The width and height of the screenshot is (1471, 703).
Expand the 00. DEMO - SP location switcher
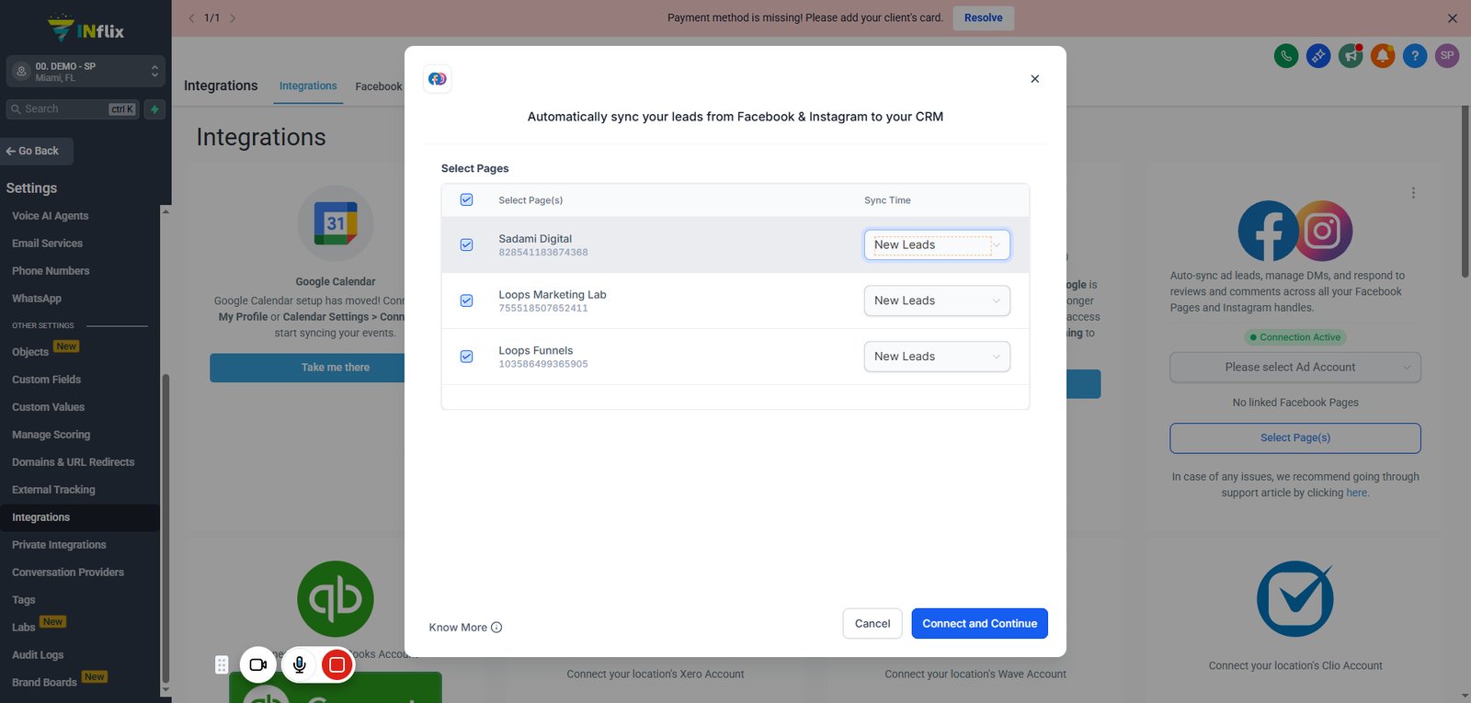pyautogui.click(x=86, y=72)
